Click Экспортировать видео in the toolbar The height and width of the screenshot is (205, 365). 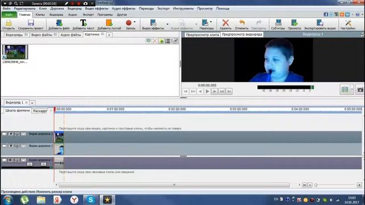[320, 24]
